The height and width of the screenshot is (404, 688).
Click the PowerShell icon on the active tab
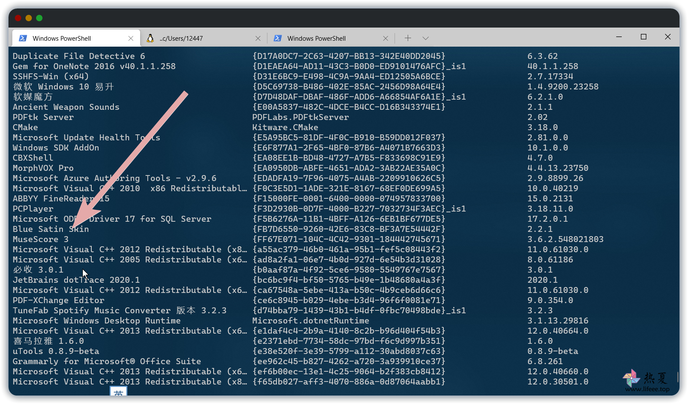coord(23,38)
